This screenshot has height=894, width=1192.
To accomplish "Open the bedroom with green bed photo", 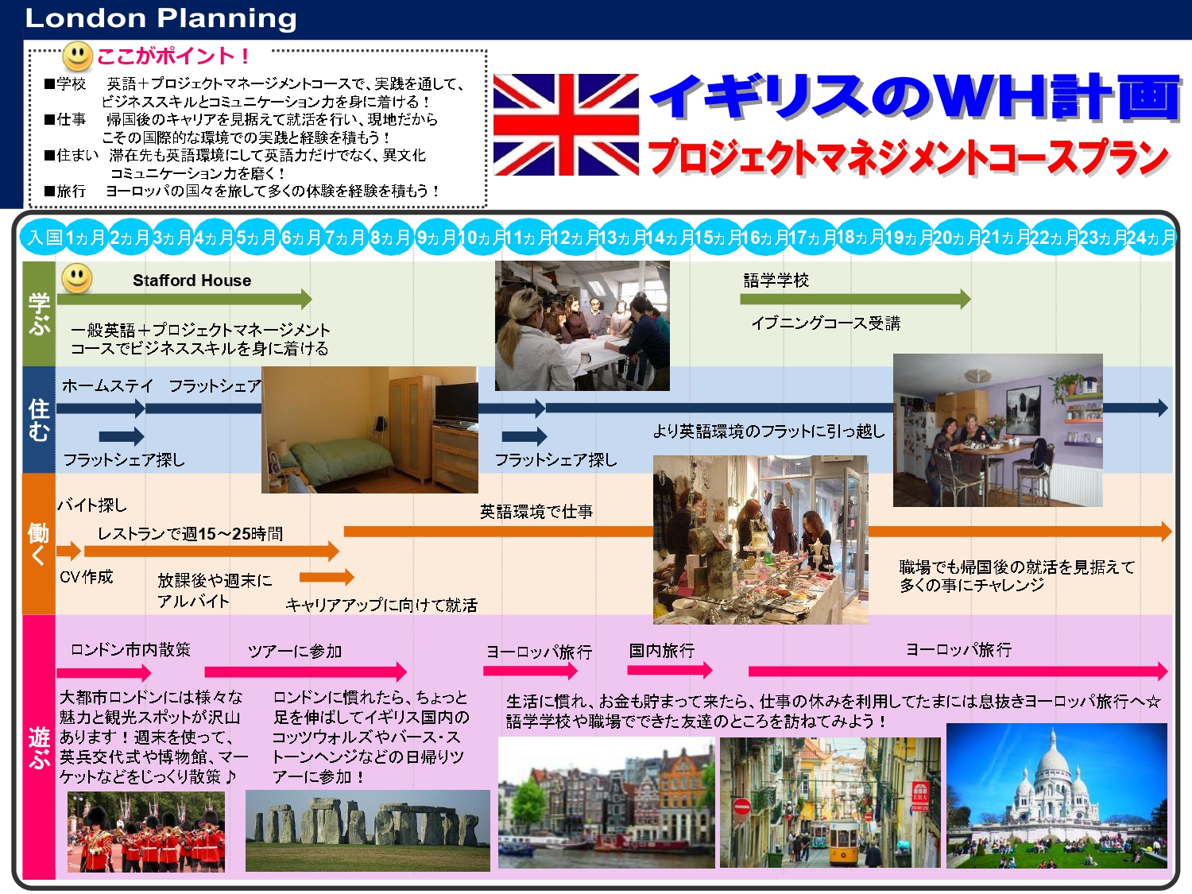I will (x=370, y=430).
